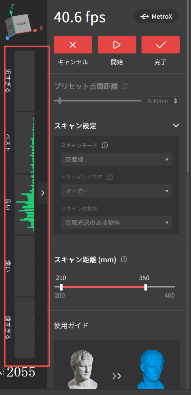Click the 使用ガイド heading text
The width and height of the screenshot is (191, 395).
pyautogui.click(x=71, y=325)
